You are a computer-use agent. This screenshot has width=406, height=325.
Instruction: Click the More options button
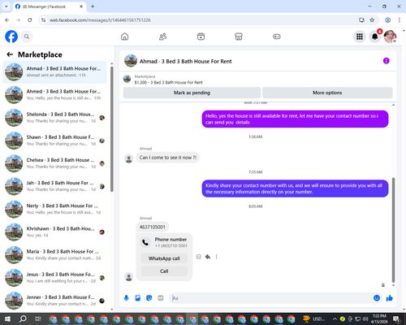[x=327, y=93]
